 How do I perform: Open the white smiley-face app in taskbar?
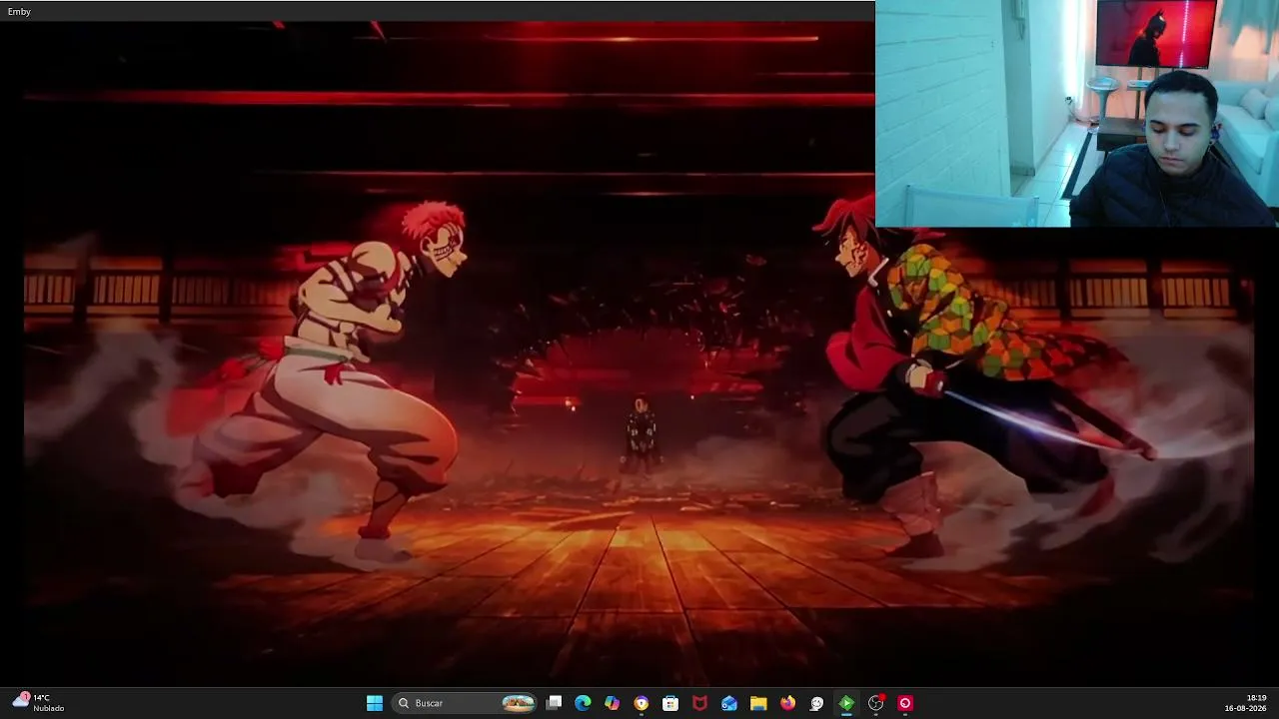[816, 703]
